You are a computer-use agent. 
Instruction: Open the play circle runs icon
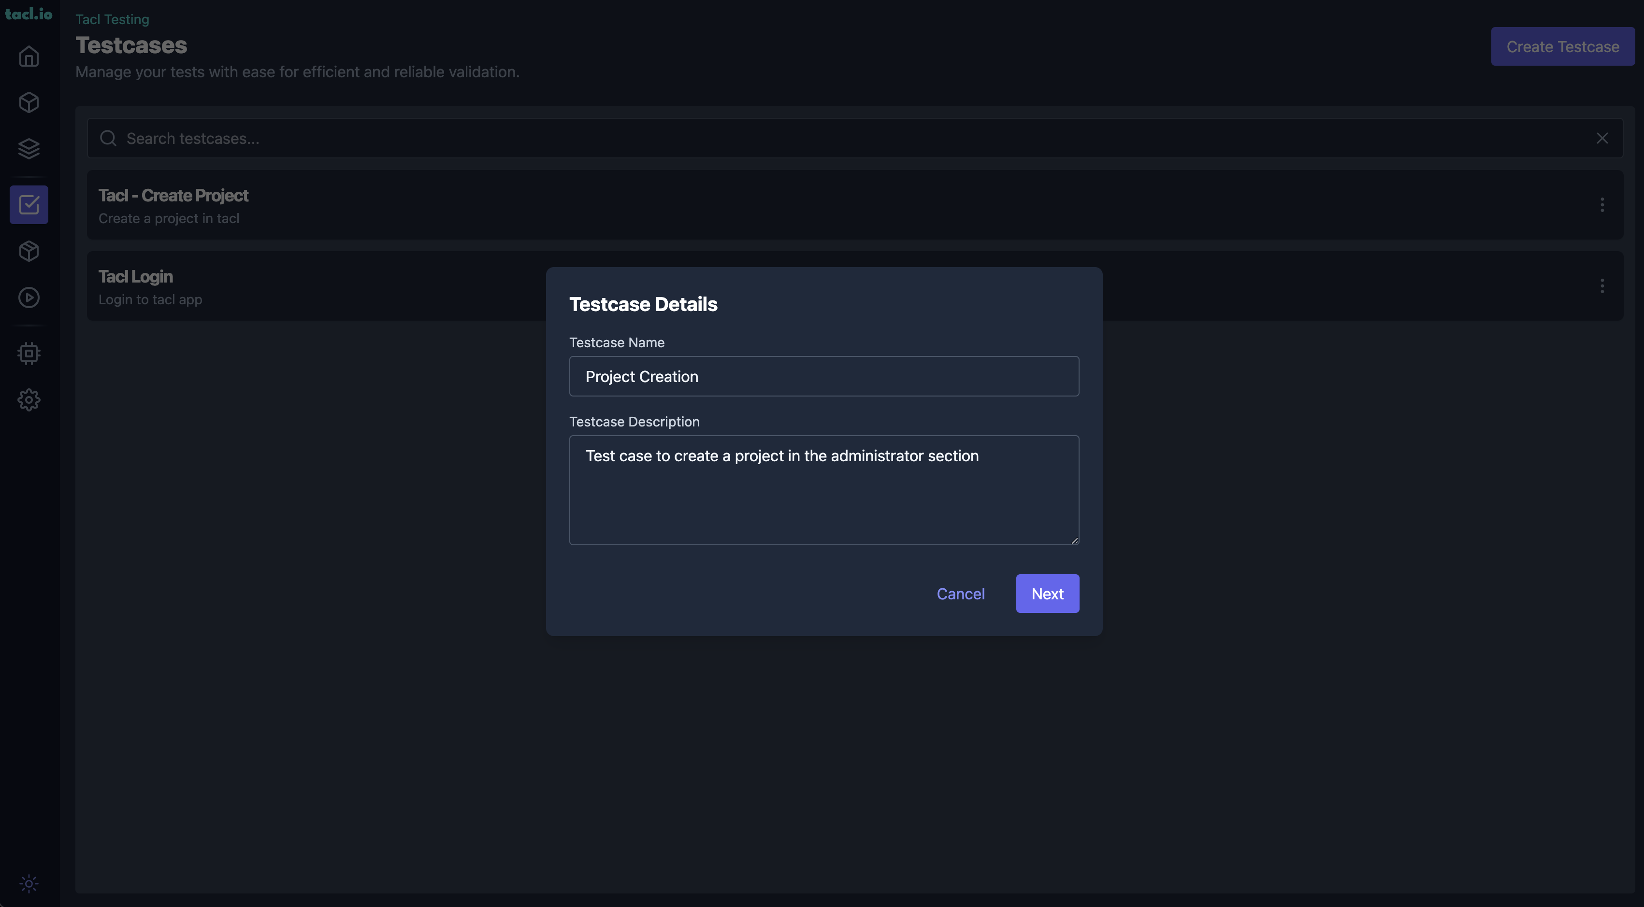click(x=29, y=297)
